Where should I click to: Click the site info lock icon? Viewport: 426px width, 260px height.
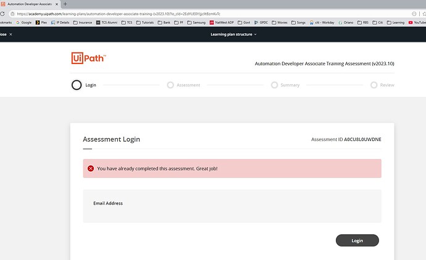12,14
